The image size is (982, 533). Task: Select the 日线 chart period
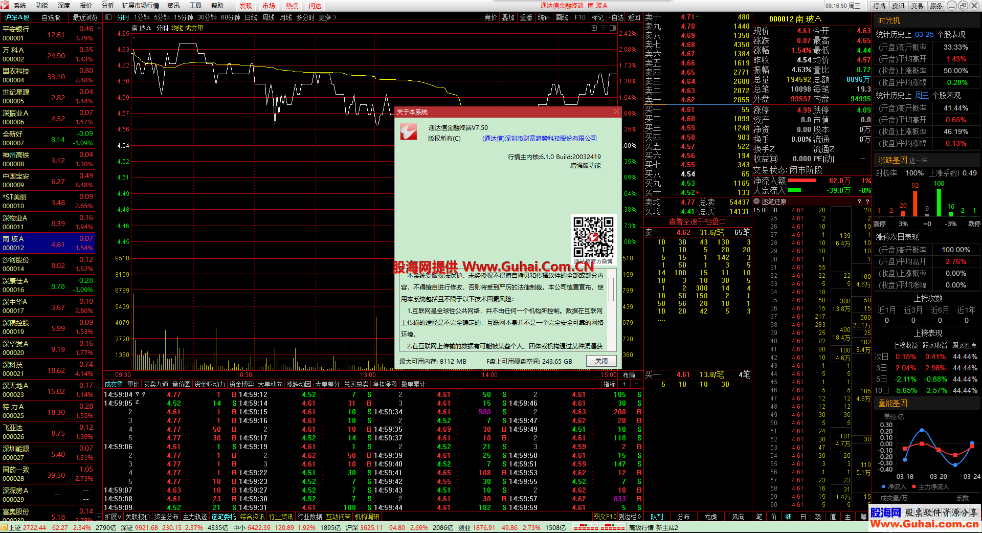tap(251, 17)
